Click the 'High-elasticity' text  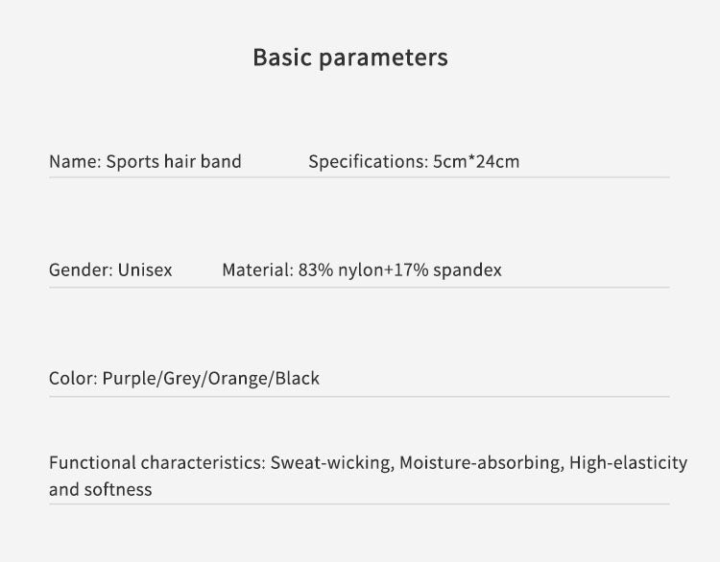(x=628, y=463)
